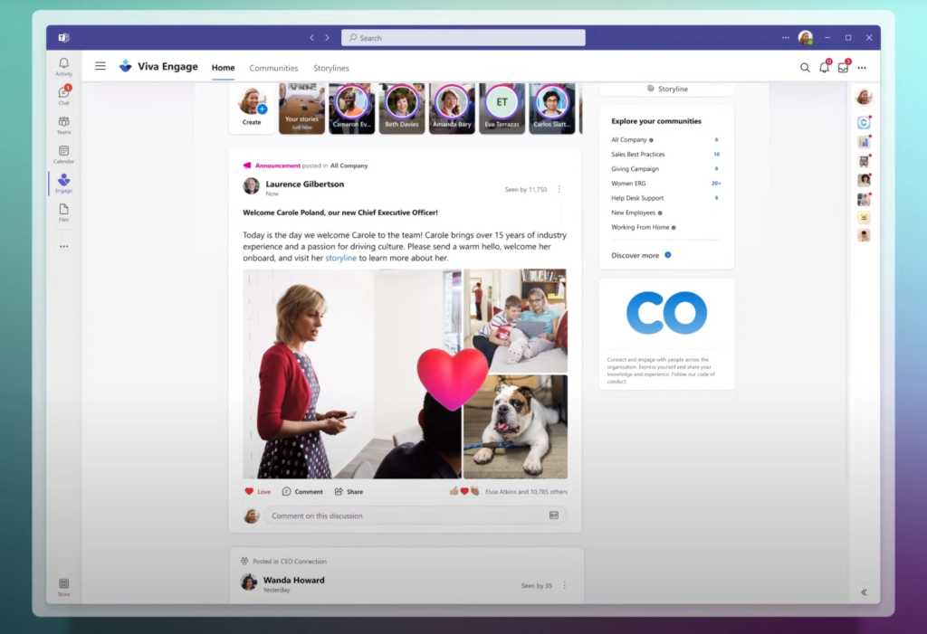Expand more apps ellipsis in left sidebar
Viewport: 927px width, 634px height.
63,246
